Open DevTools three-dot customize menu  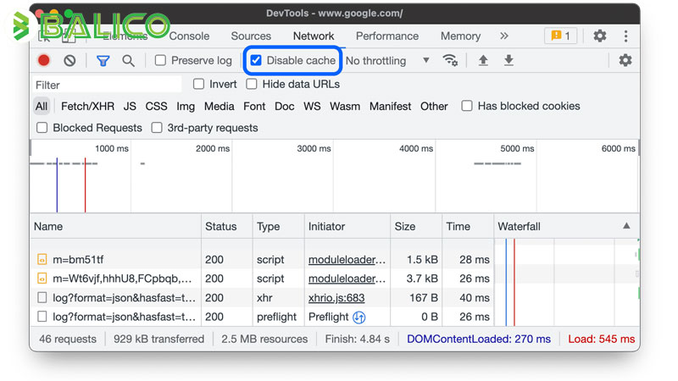[625, 36]
